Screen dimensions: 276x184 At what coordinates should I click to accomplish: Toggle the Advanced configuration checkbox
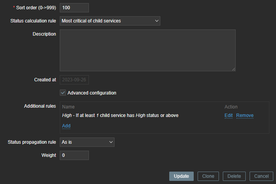63,93
